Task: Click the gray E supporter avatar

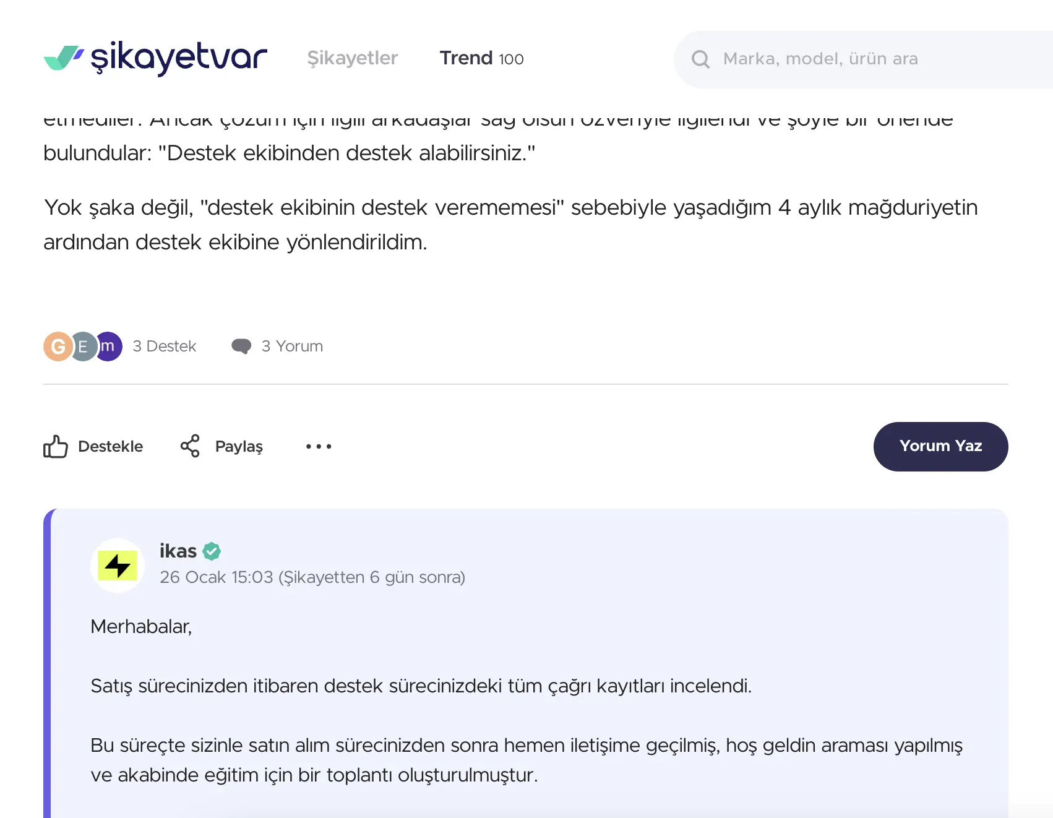Action: (x=83, y=347)
